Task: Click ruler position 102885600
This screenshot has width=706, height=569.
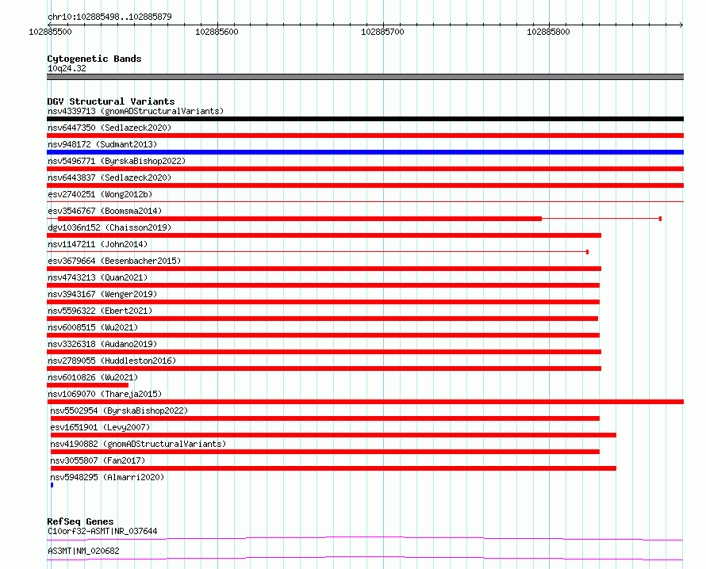Action: coord(217,32)
